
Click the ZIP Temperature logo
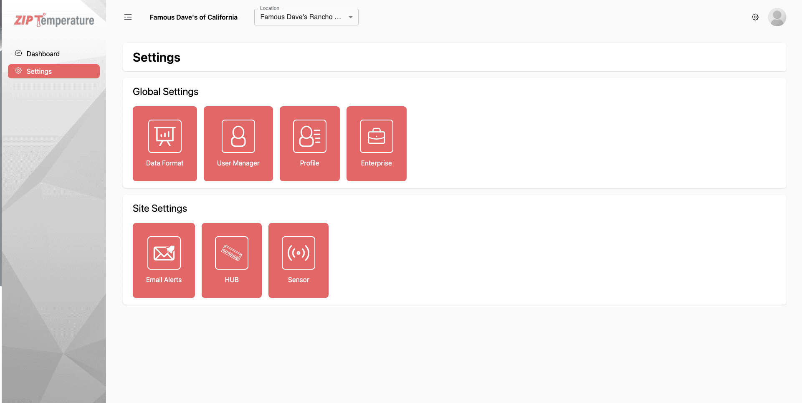tap(54, 20)
